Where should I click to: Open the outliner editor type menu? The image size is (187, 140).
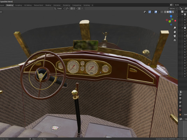(182, 9)
